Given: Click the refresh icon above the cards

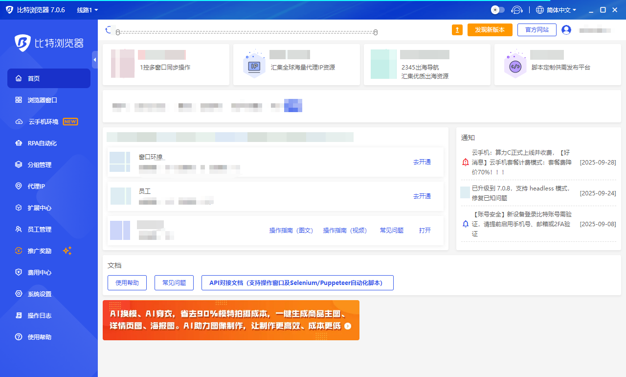Looking at the screenshot, I should click(x=109, y=30).
